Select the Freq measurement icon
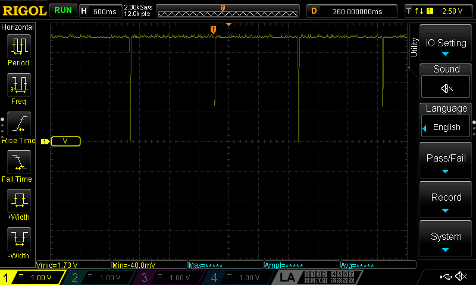The width and height of the screenshot is (476, 285). [x=19, y=84]
